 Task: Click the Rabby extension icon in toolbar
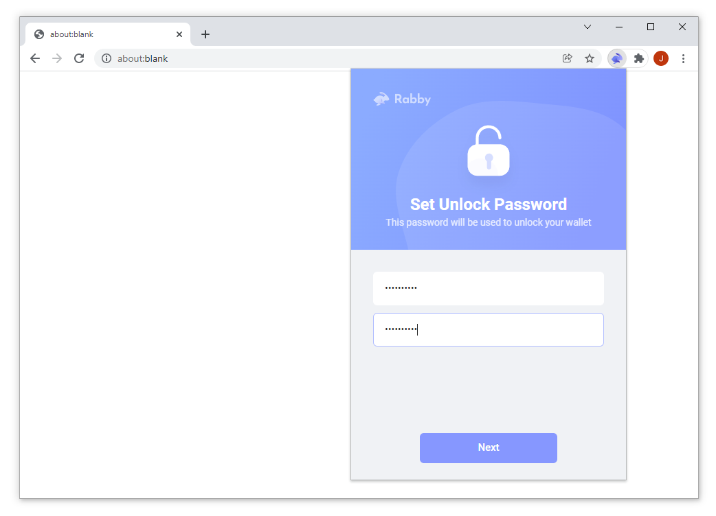616,58
